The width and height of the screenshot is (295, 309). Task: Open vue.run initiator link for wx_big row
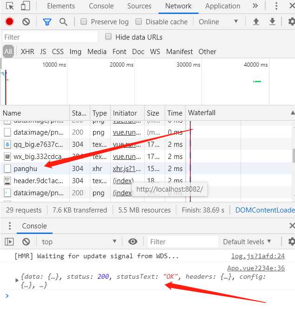pyautogui.click(x=127, y=157)
